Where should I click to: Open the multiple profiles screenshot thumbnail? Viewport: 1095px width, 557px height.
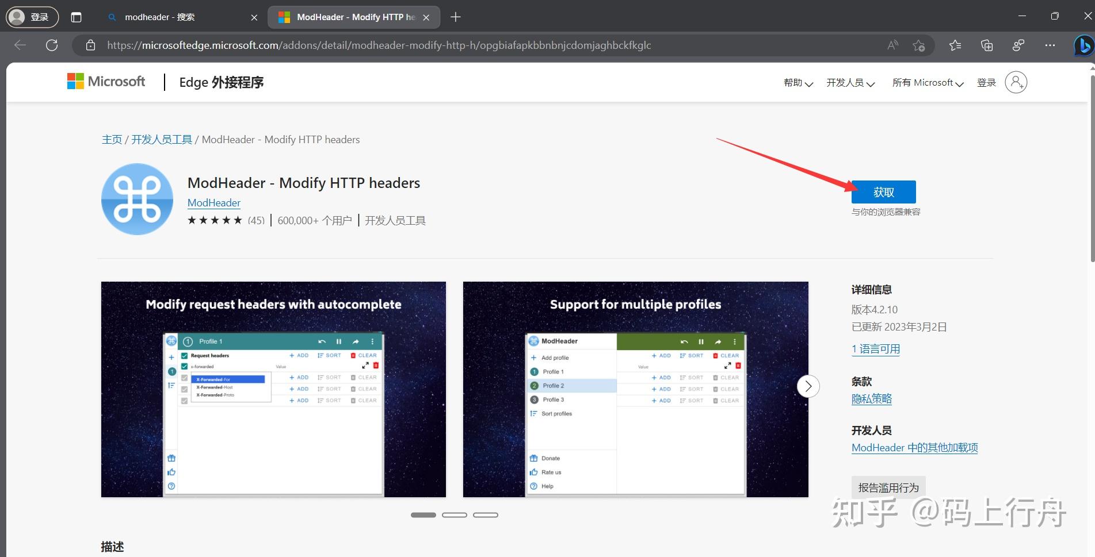(635, 389)
